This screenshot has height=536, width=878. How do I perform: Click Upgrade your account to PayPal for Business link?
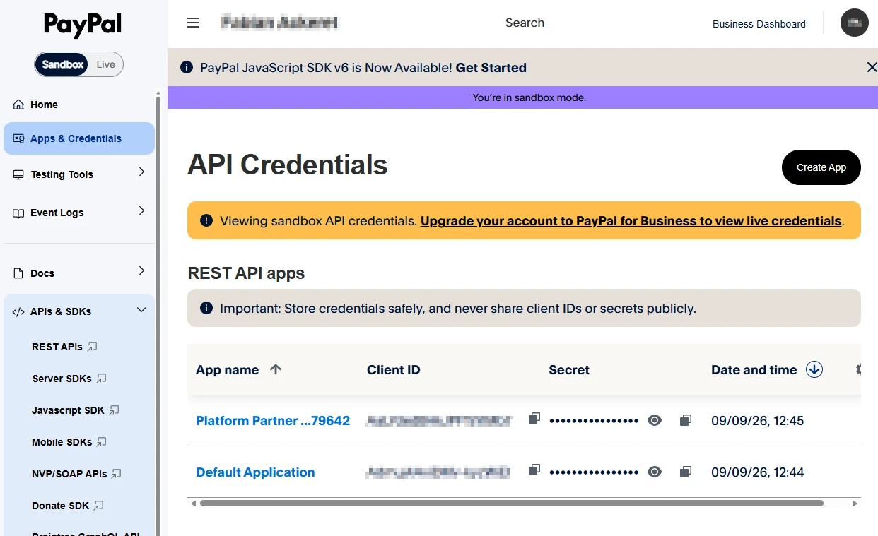coord(631,221)
